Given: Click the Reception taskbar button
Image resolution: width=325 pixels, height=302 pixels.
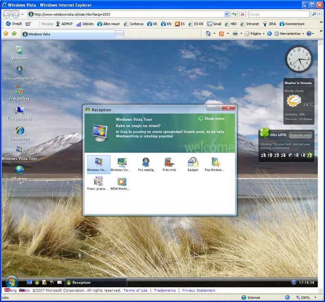Looking at the screenshot, I should pyautogui.click(x=96, y=282).
